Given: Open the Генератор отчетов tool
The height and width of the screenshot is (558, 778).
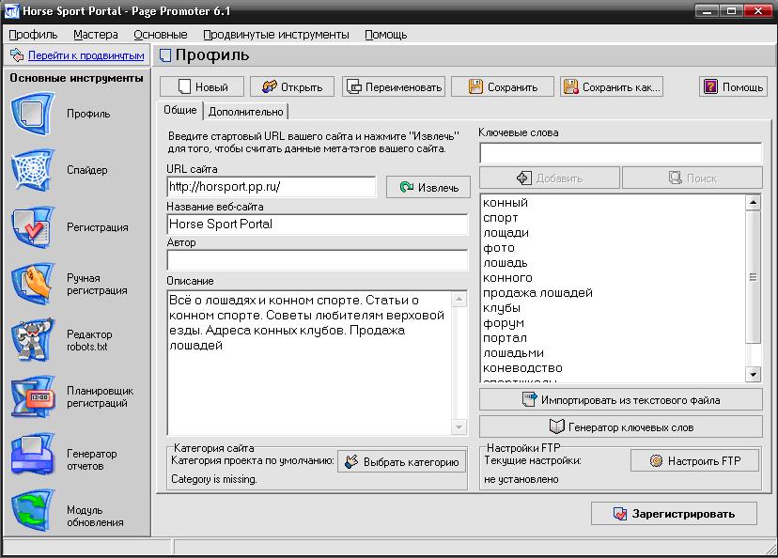Looking at the screenshot, I should pyautogui.click(x=35, y=459).
